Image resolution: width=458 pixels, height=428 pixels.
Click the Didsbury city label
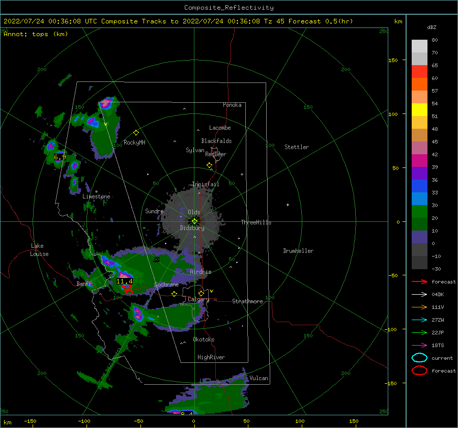192,228
